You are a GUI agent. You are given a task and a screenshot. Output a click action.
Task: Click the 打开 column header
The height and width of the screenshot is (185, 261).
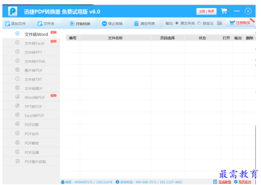[227, 38]
